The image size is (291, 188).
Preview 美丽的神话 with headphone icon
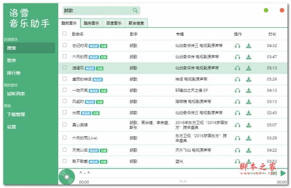click(237, 79)
